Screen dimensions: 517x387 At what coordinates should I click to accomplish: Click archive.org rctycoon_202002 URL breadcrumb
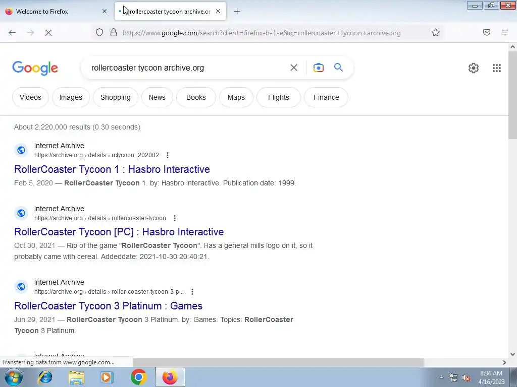coord(96,155)
